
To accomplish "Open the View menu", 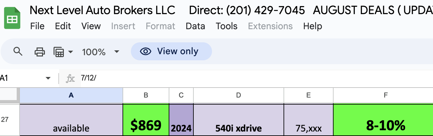I will click(x=91, y=26).
